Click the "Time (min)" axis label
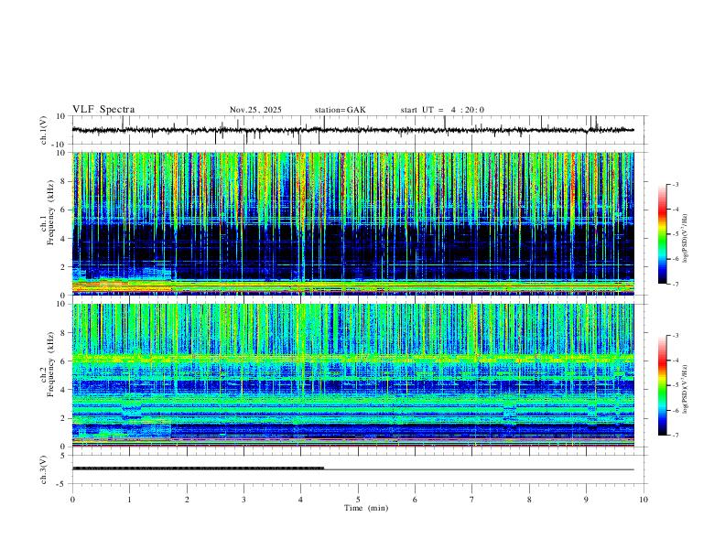This screenshot has width=725, height=560. click(x=366, y=508)
